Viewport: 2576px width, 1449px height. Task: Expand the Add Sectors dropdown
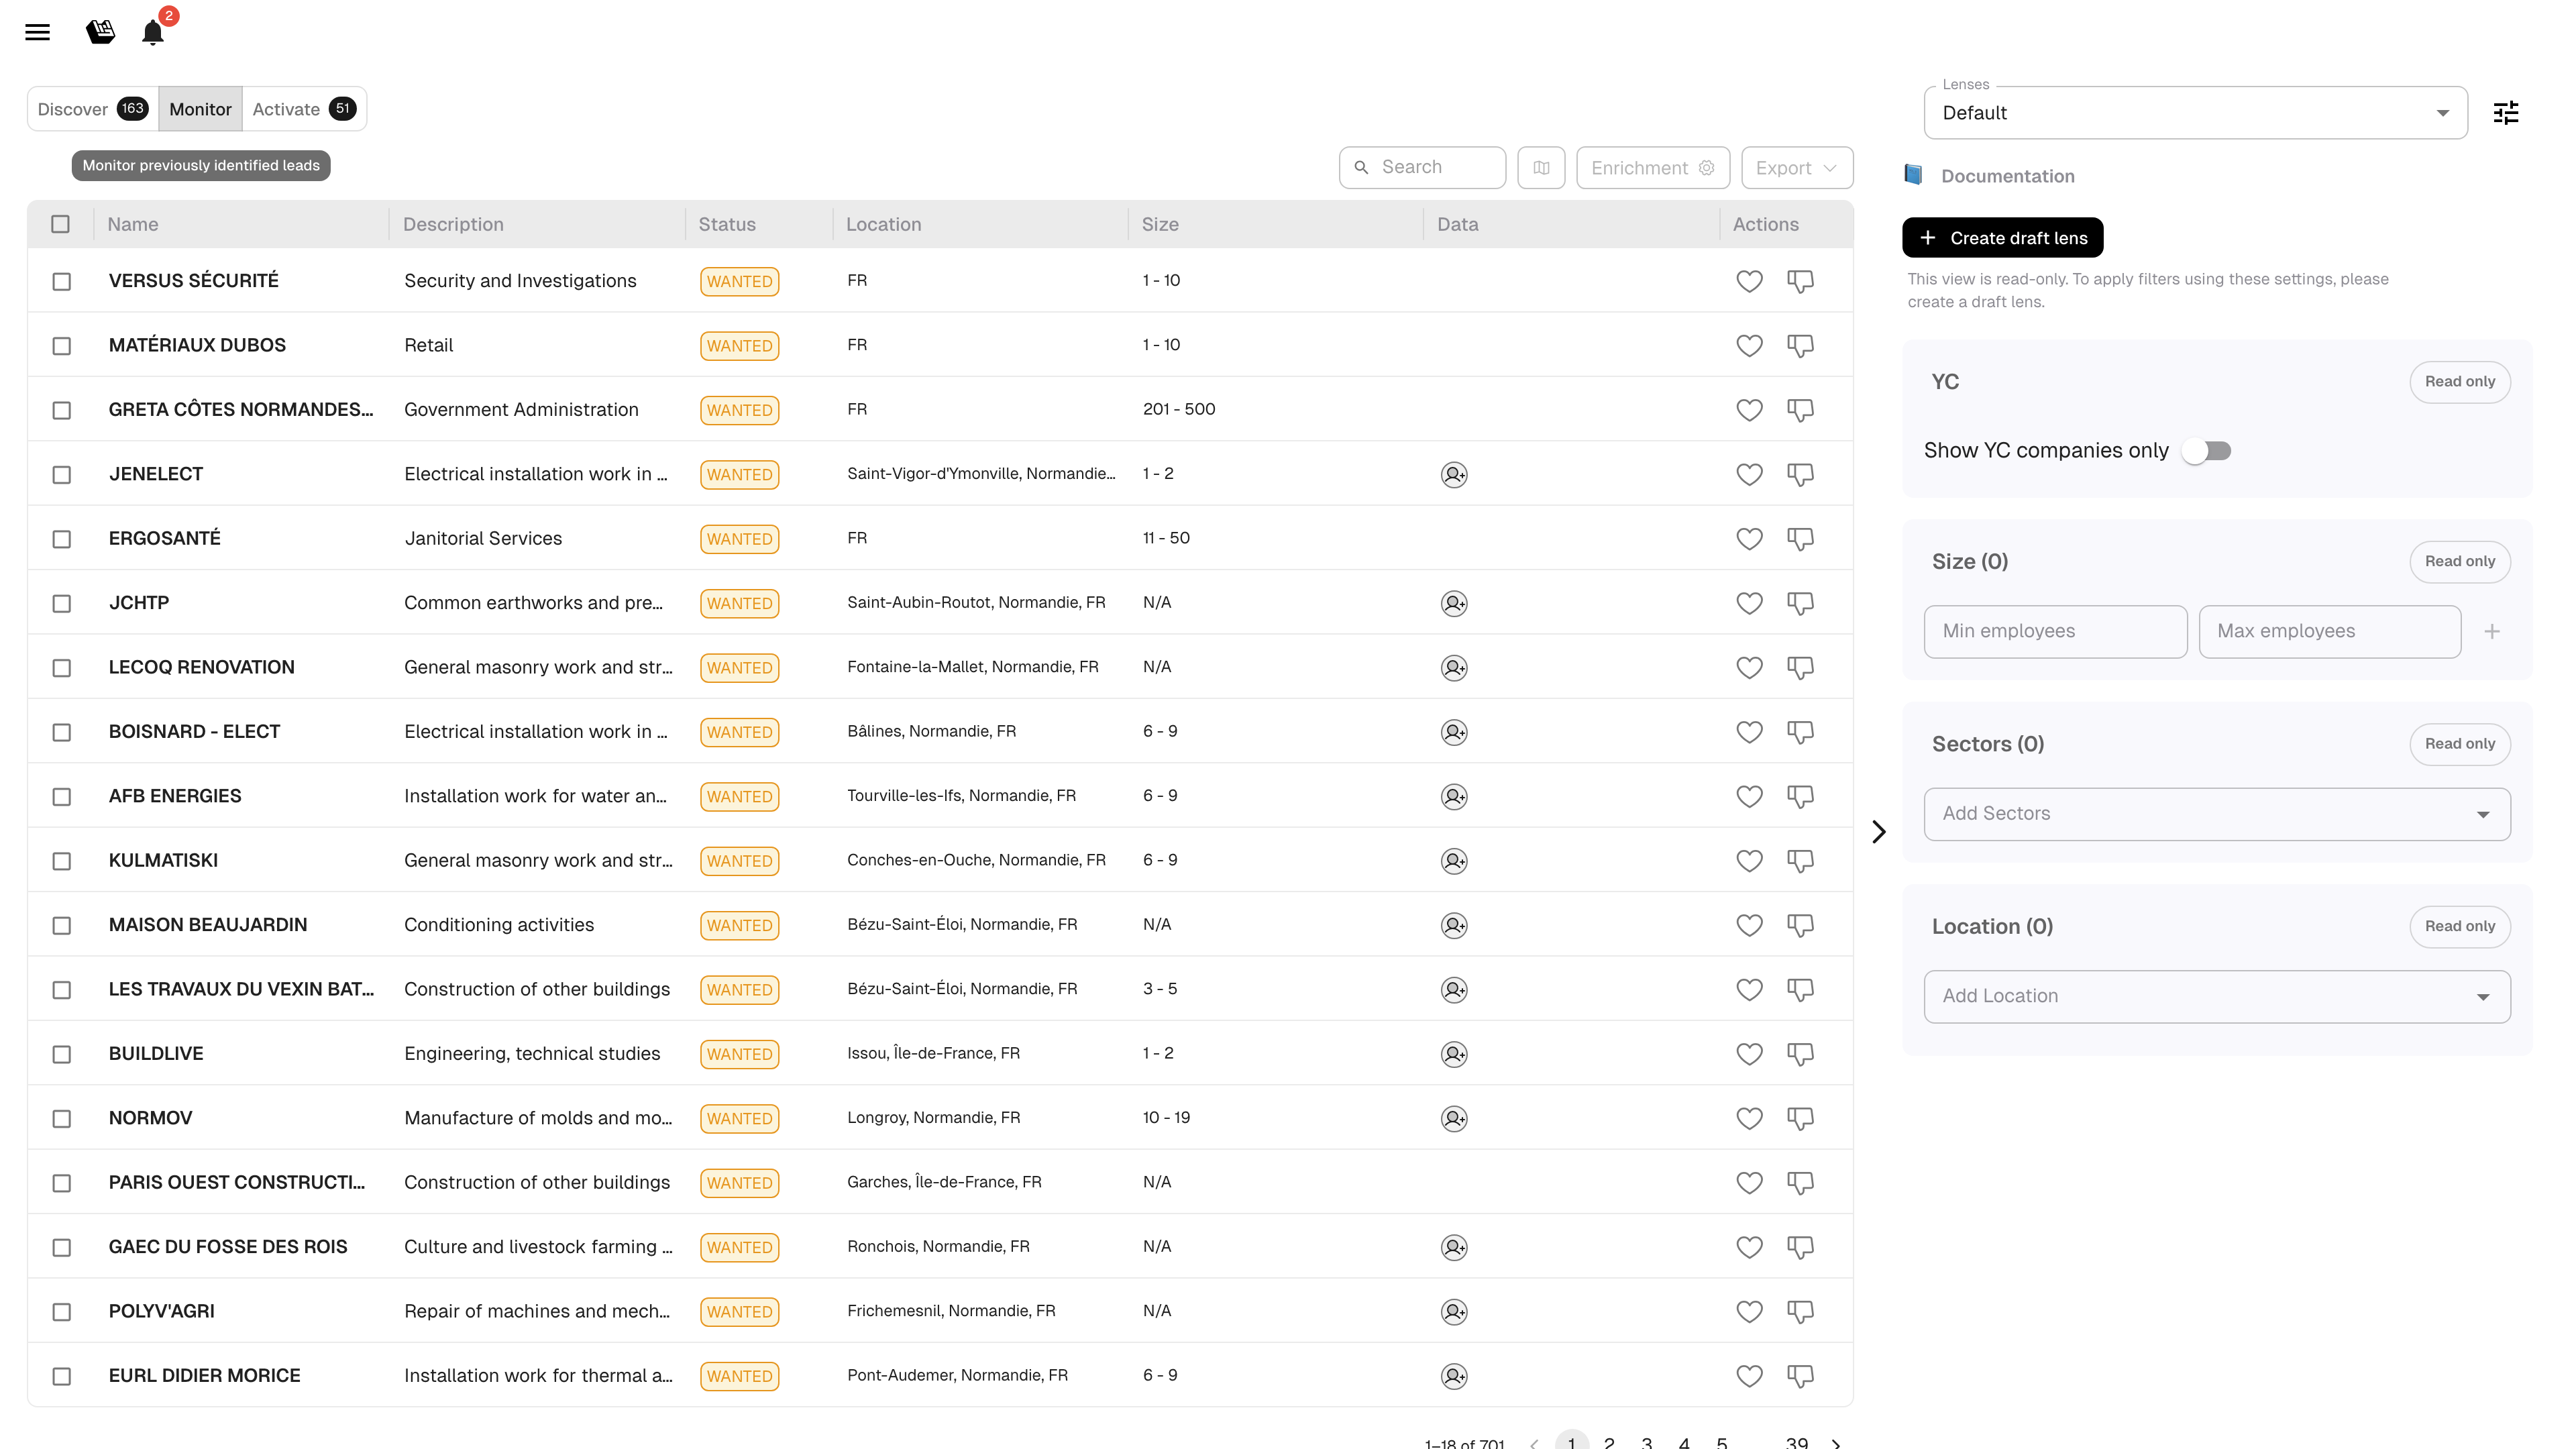tap(2216, 814)
